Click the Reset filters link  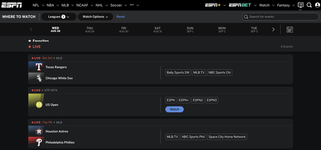pos(121,17)
